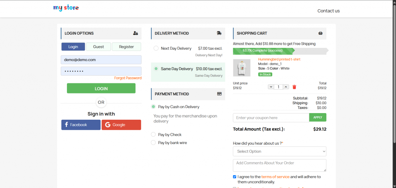
Task: Select Next Day Delivery option
Action: pyautogui.click(x=156, y=48)
